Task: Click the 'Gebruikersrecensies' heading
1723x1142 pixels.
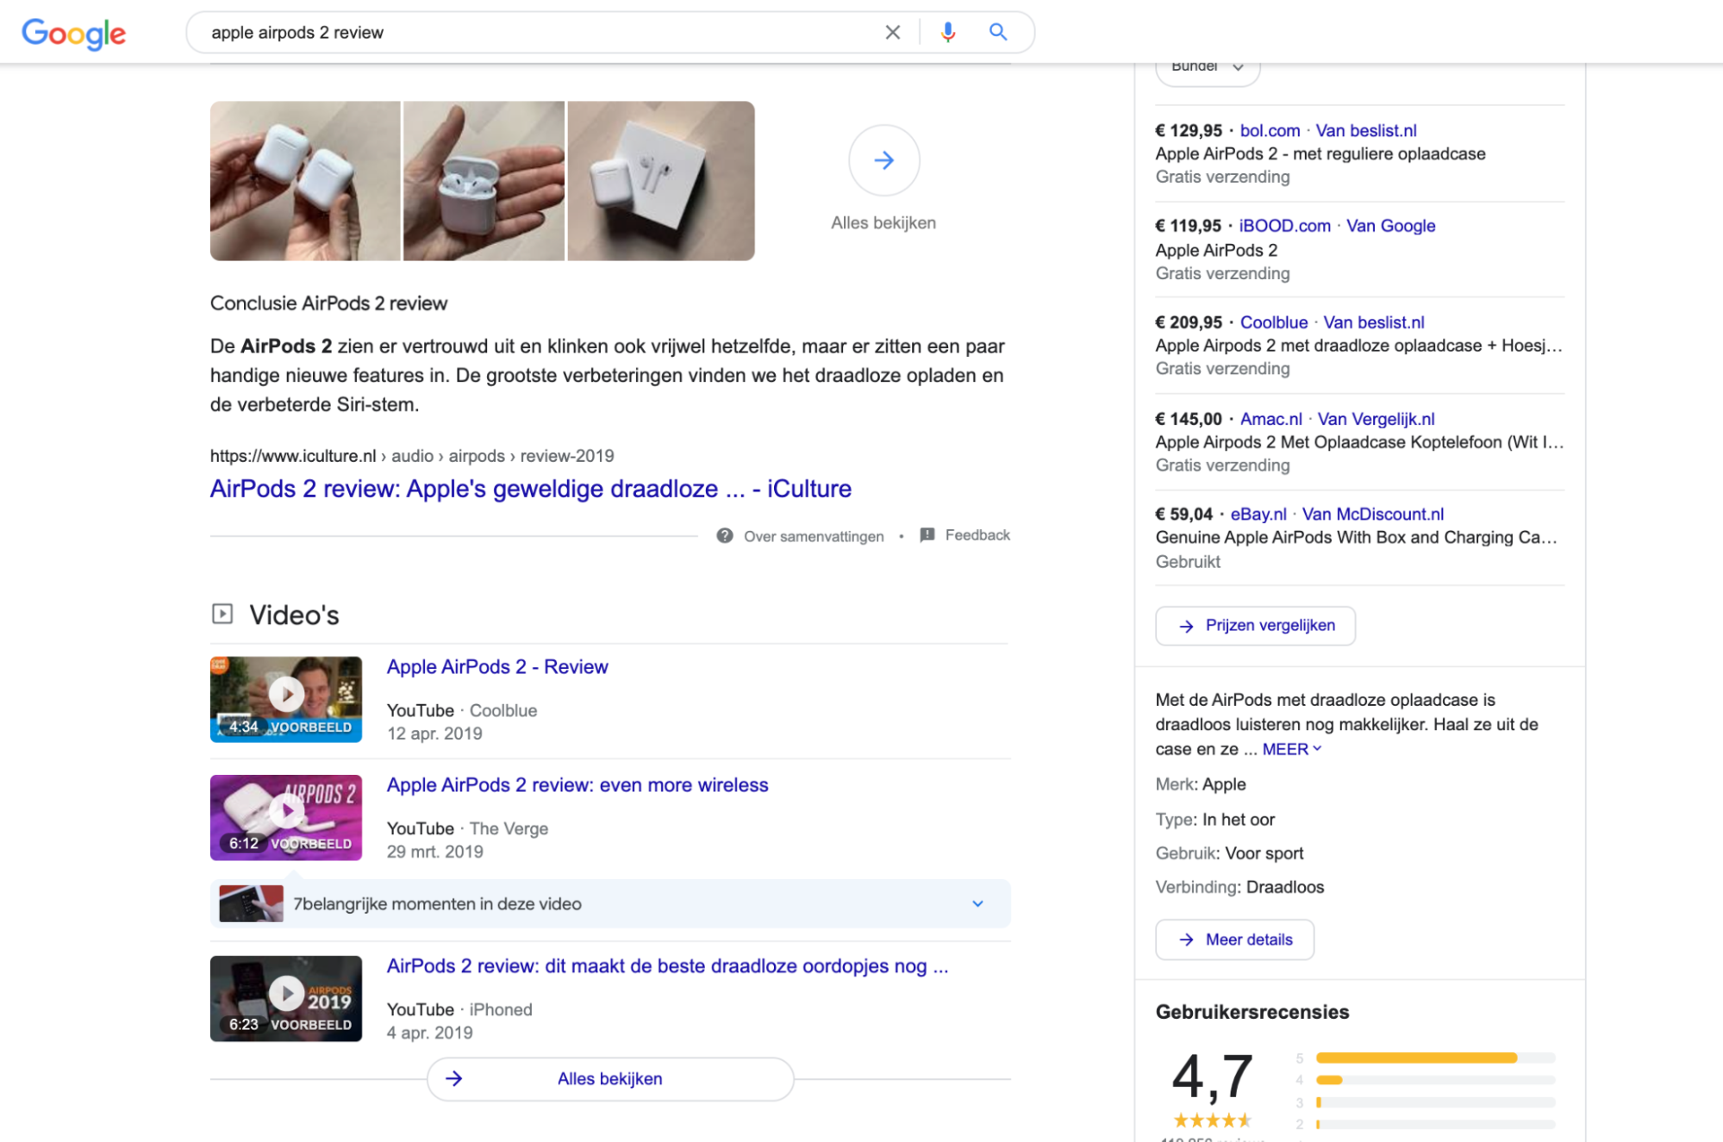Action: pyautogui.click(x=1252, y=1012)
